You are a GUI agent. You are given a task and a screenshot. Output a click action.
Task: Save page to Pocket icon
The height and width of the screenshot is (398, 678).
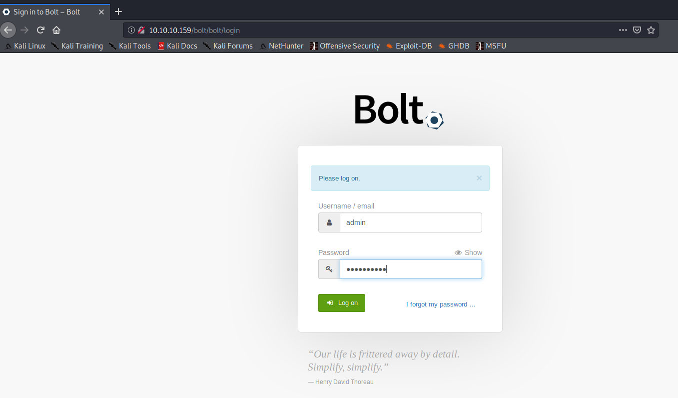coord(637,30)
